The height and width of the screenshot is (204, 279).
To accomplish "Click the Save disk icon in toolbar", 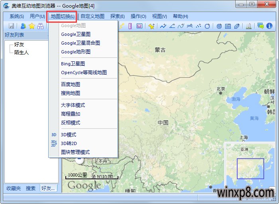I will (11, 26).
